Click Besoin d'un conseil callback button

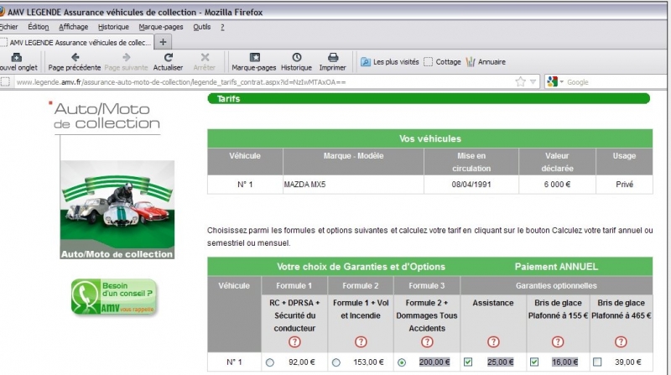click(114, 297)
